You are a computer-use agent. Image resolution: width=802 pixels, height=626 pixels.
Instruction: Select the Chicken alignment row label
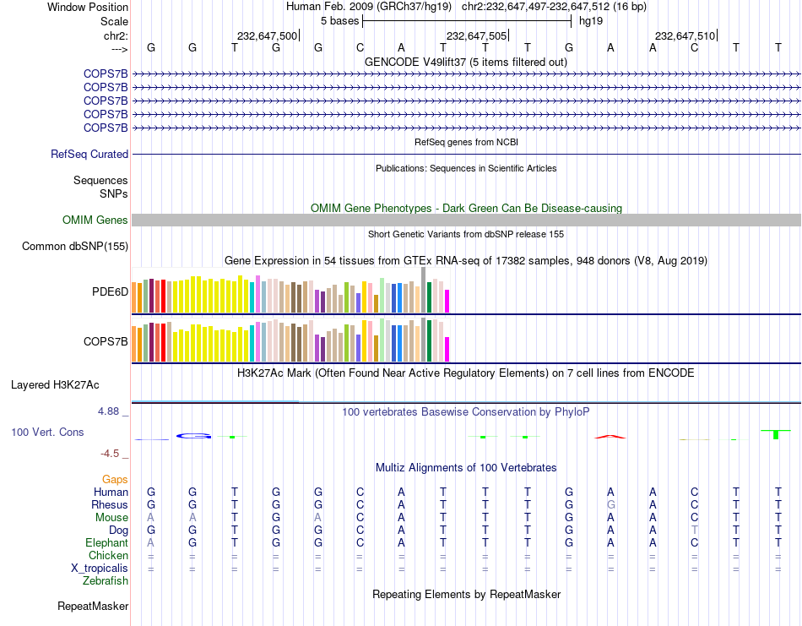coord(108,555)
